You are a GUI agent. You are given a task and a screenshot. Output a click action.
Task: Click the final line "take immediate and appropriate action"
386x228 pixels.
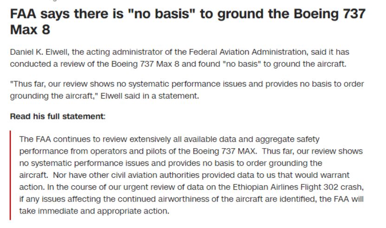(x=94, y=211)
